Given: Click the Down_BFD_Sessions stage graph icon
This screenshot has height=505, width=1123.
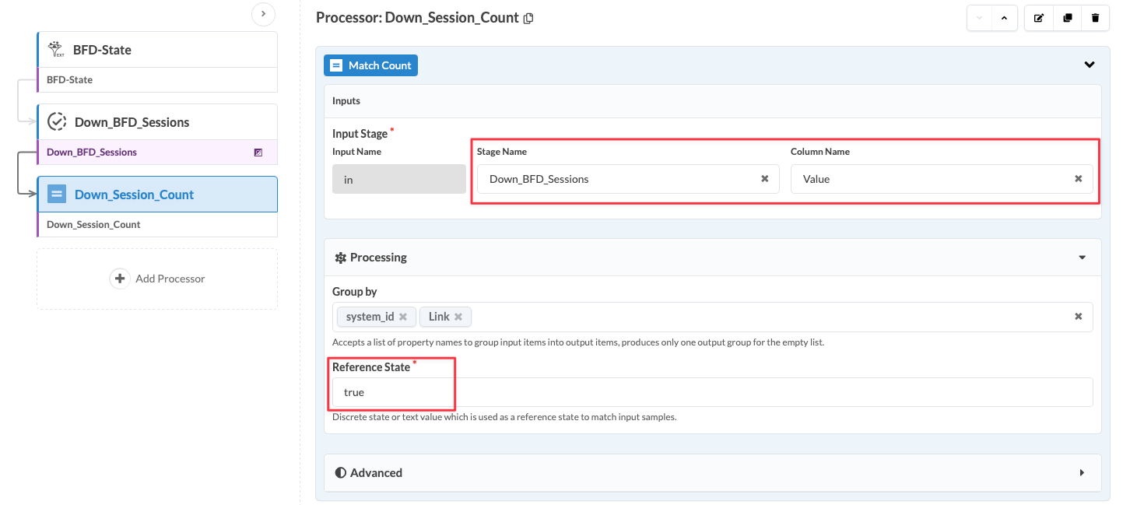Looking at the screenshot, I should point(258,153).
